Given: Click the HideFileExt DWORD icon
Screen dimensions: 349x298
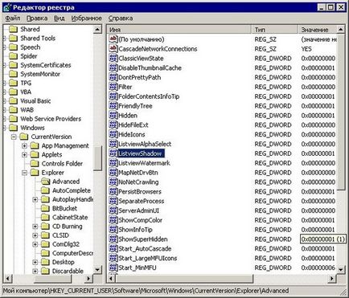Looking at the screenshot, I should coord(113,125).
